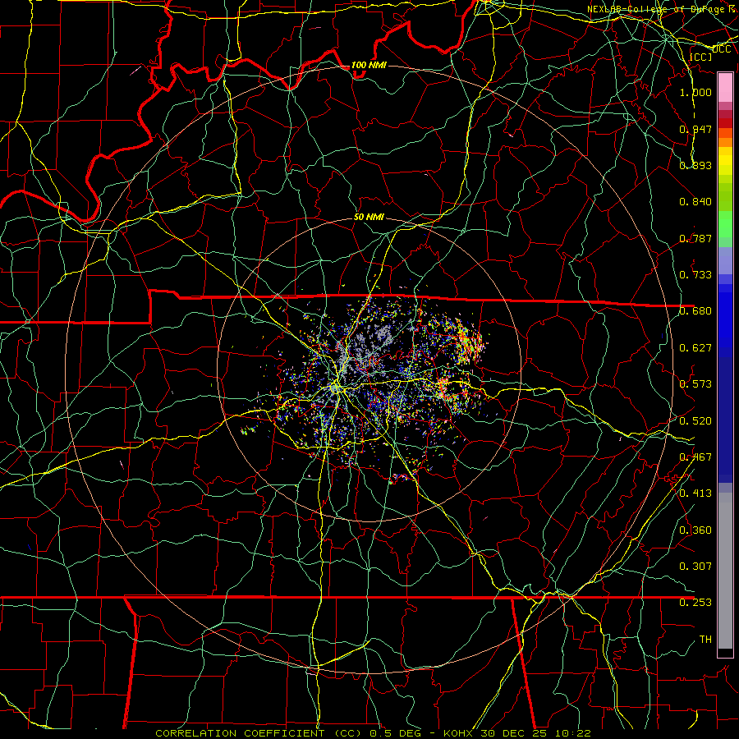
Task: Click the 0.787 scale value
Action: pos(695,238)
